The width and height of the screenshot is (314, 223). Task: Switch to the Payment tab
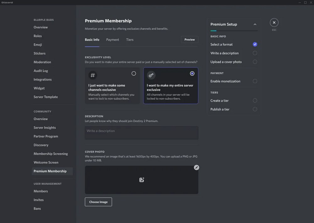point(112,40)
